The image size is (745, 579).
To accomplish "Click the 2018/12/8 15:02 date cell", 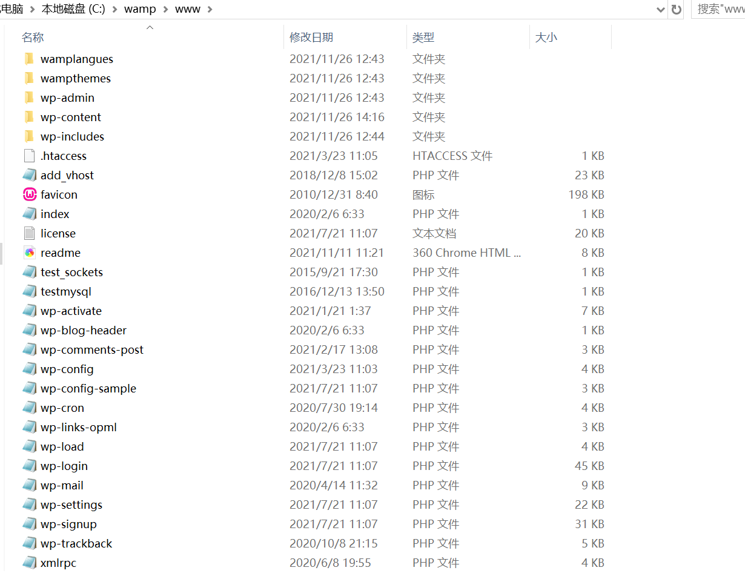I will (x=334, y=175).
